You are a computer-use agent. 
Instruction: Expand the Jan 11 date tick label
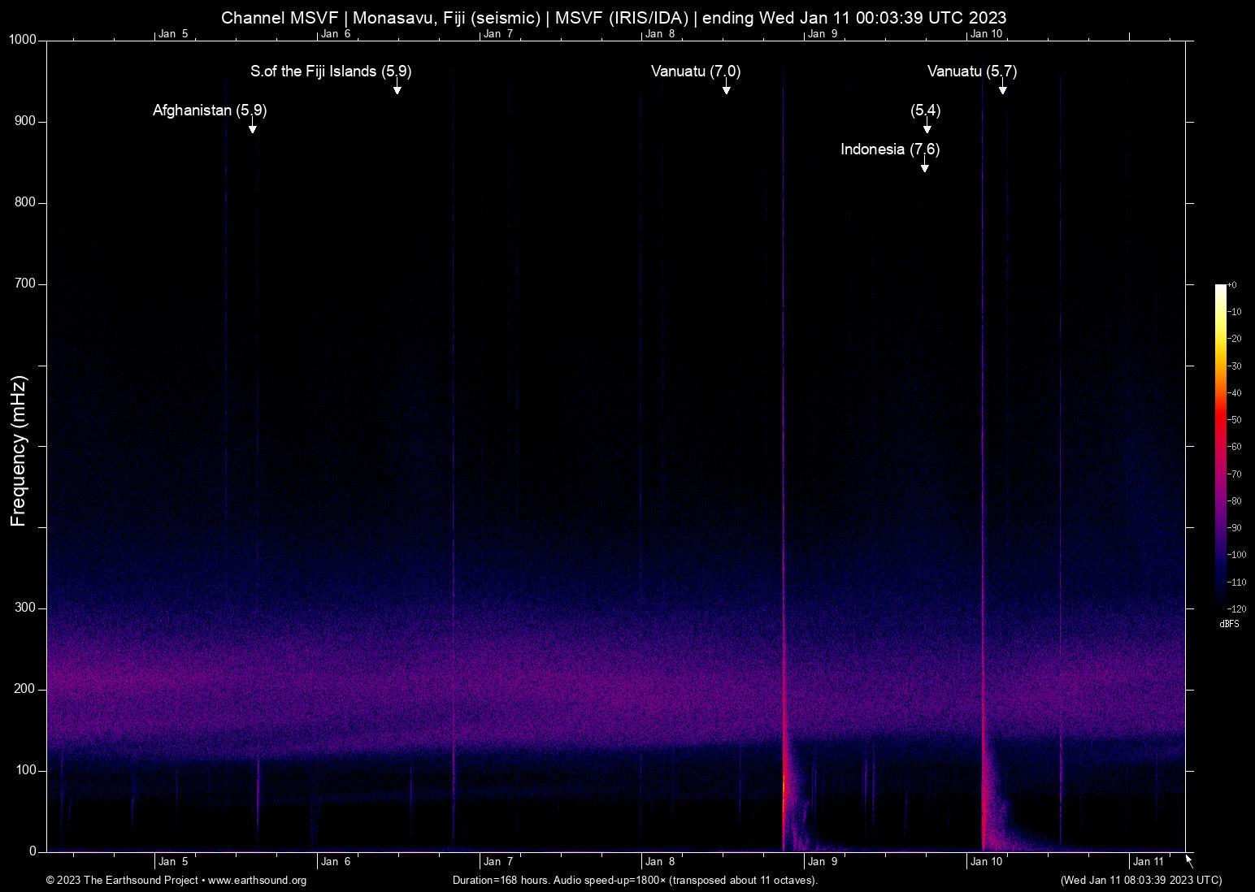pyautogui.click(x=1147, y=861)
